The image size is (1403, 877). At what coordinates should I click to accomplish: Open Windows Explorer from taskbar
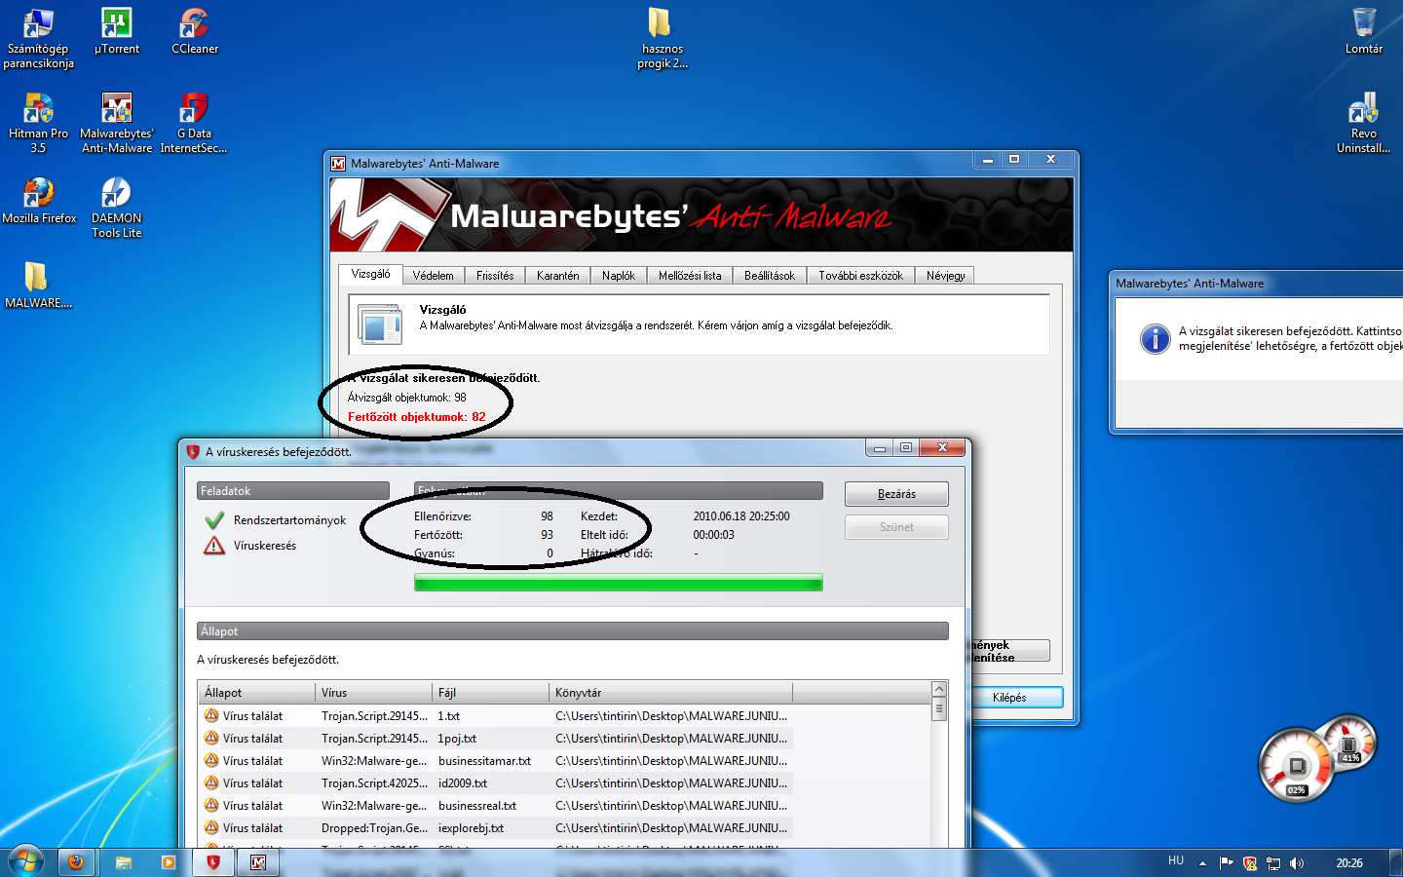(x=123, y=862)
